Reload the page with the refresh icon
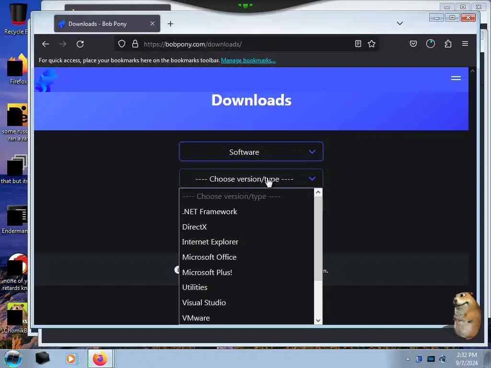Screen dimensions: 491x368 tap(80, 44)
